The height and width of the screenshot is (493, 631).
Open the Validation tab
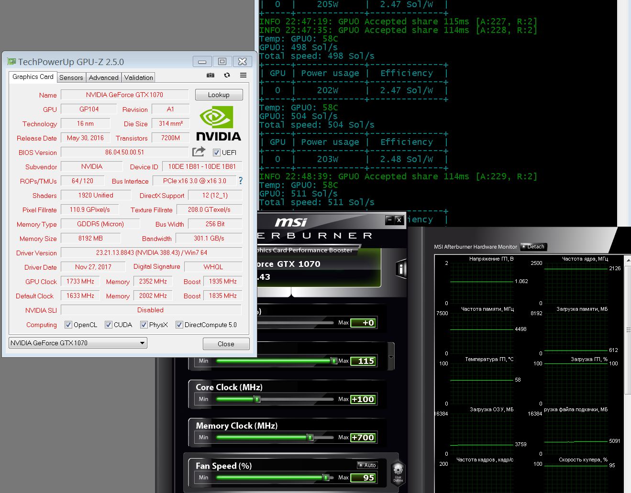click(x=139, y=77)
